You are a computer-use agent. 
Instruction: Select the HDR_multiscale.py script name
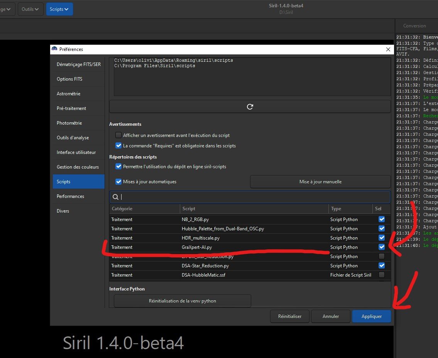(x=201, y=238)
